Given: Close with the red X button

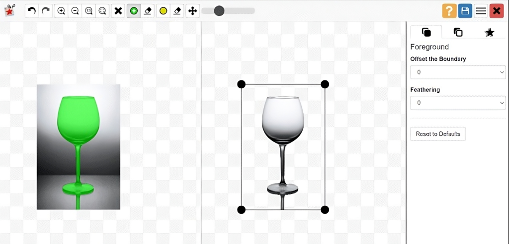Looking at the screenshot, I should click(x=497, y=11).
